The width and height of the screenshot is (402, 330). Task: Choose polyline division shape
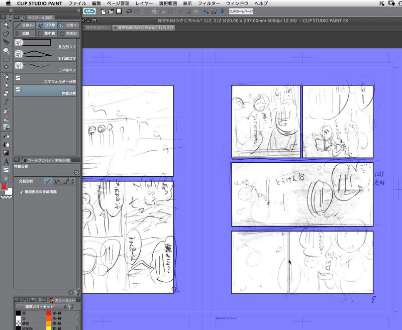57,181
